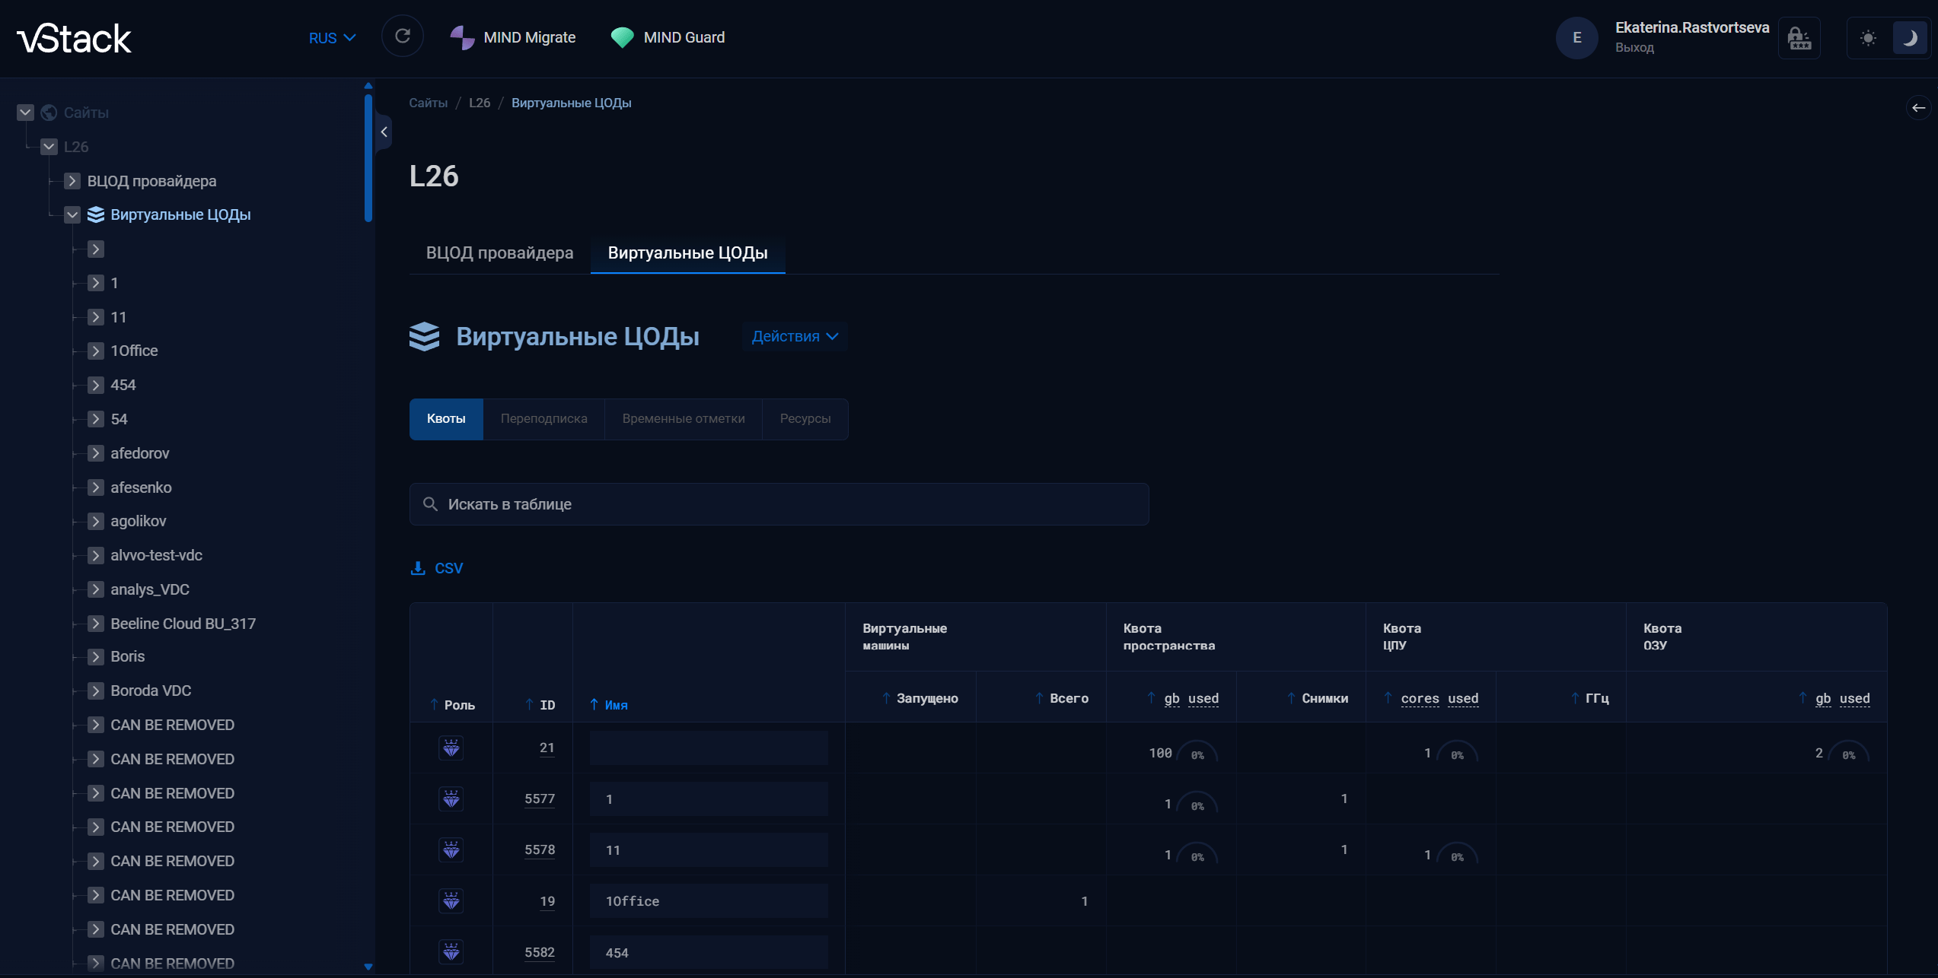The image size is (1938, 978).
Task: Open the Действия actions dropdown
Action: [x=795, y=336]
